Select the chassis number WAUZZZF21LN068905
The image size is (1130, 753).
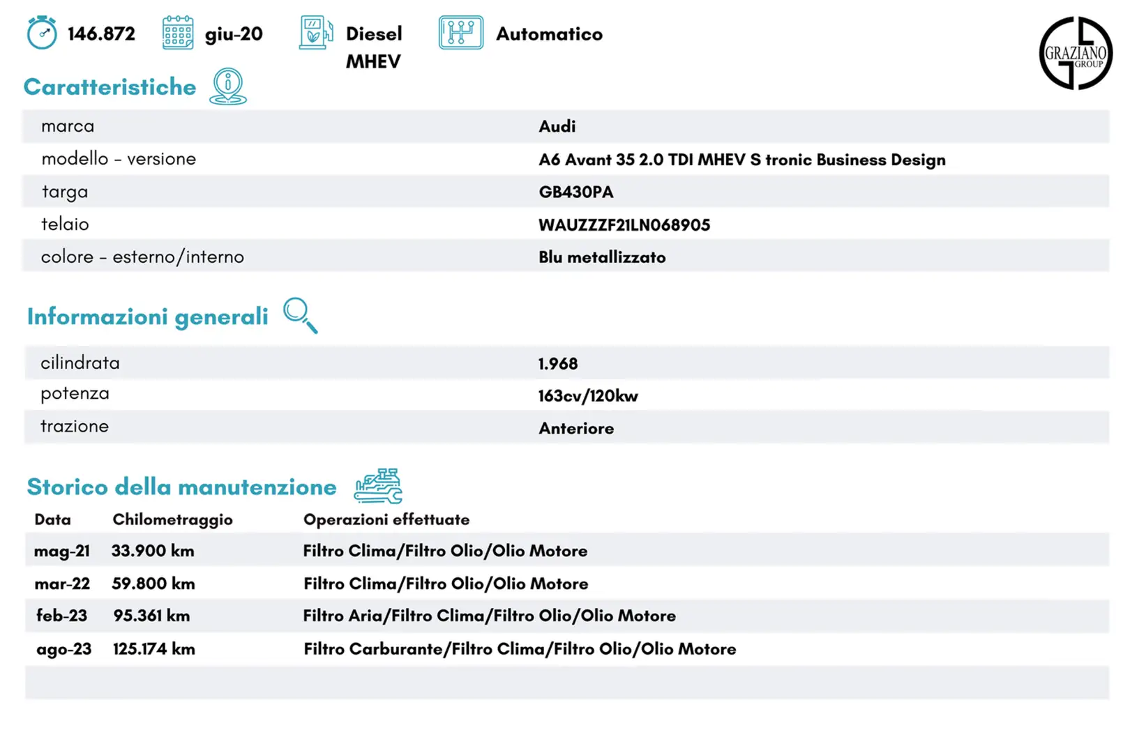624,225
